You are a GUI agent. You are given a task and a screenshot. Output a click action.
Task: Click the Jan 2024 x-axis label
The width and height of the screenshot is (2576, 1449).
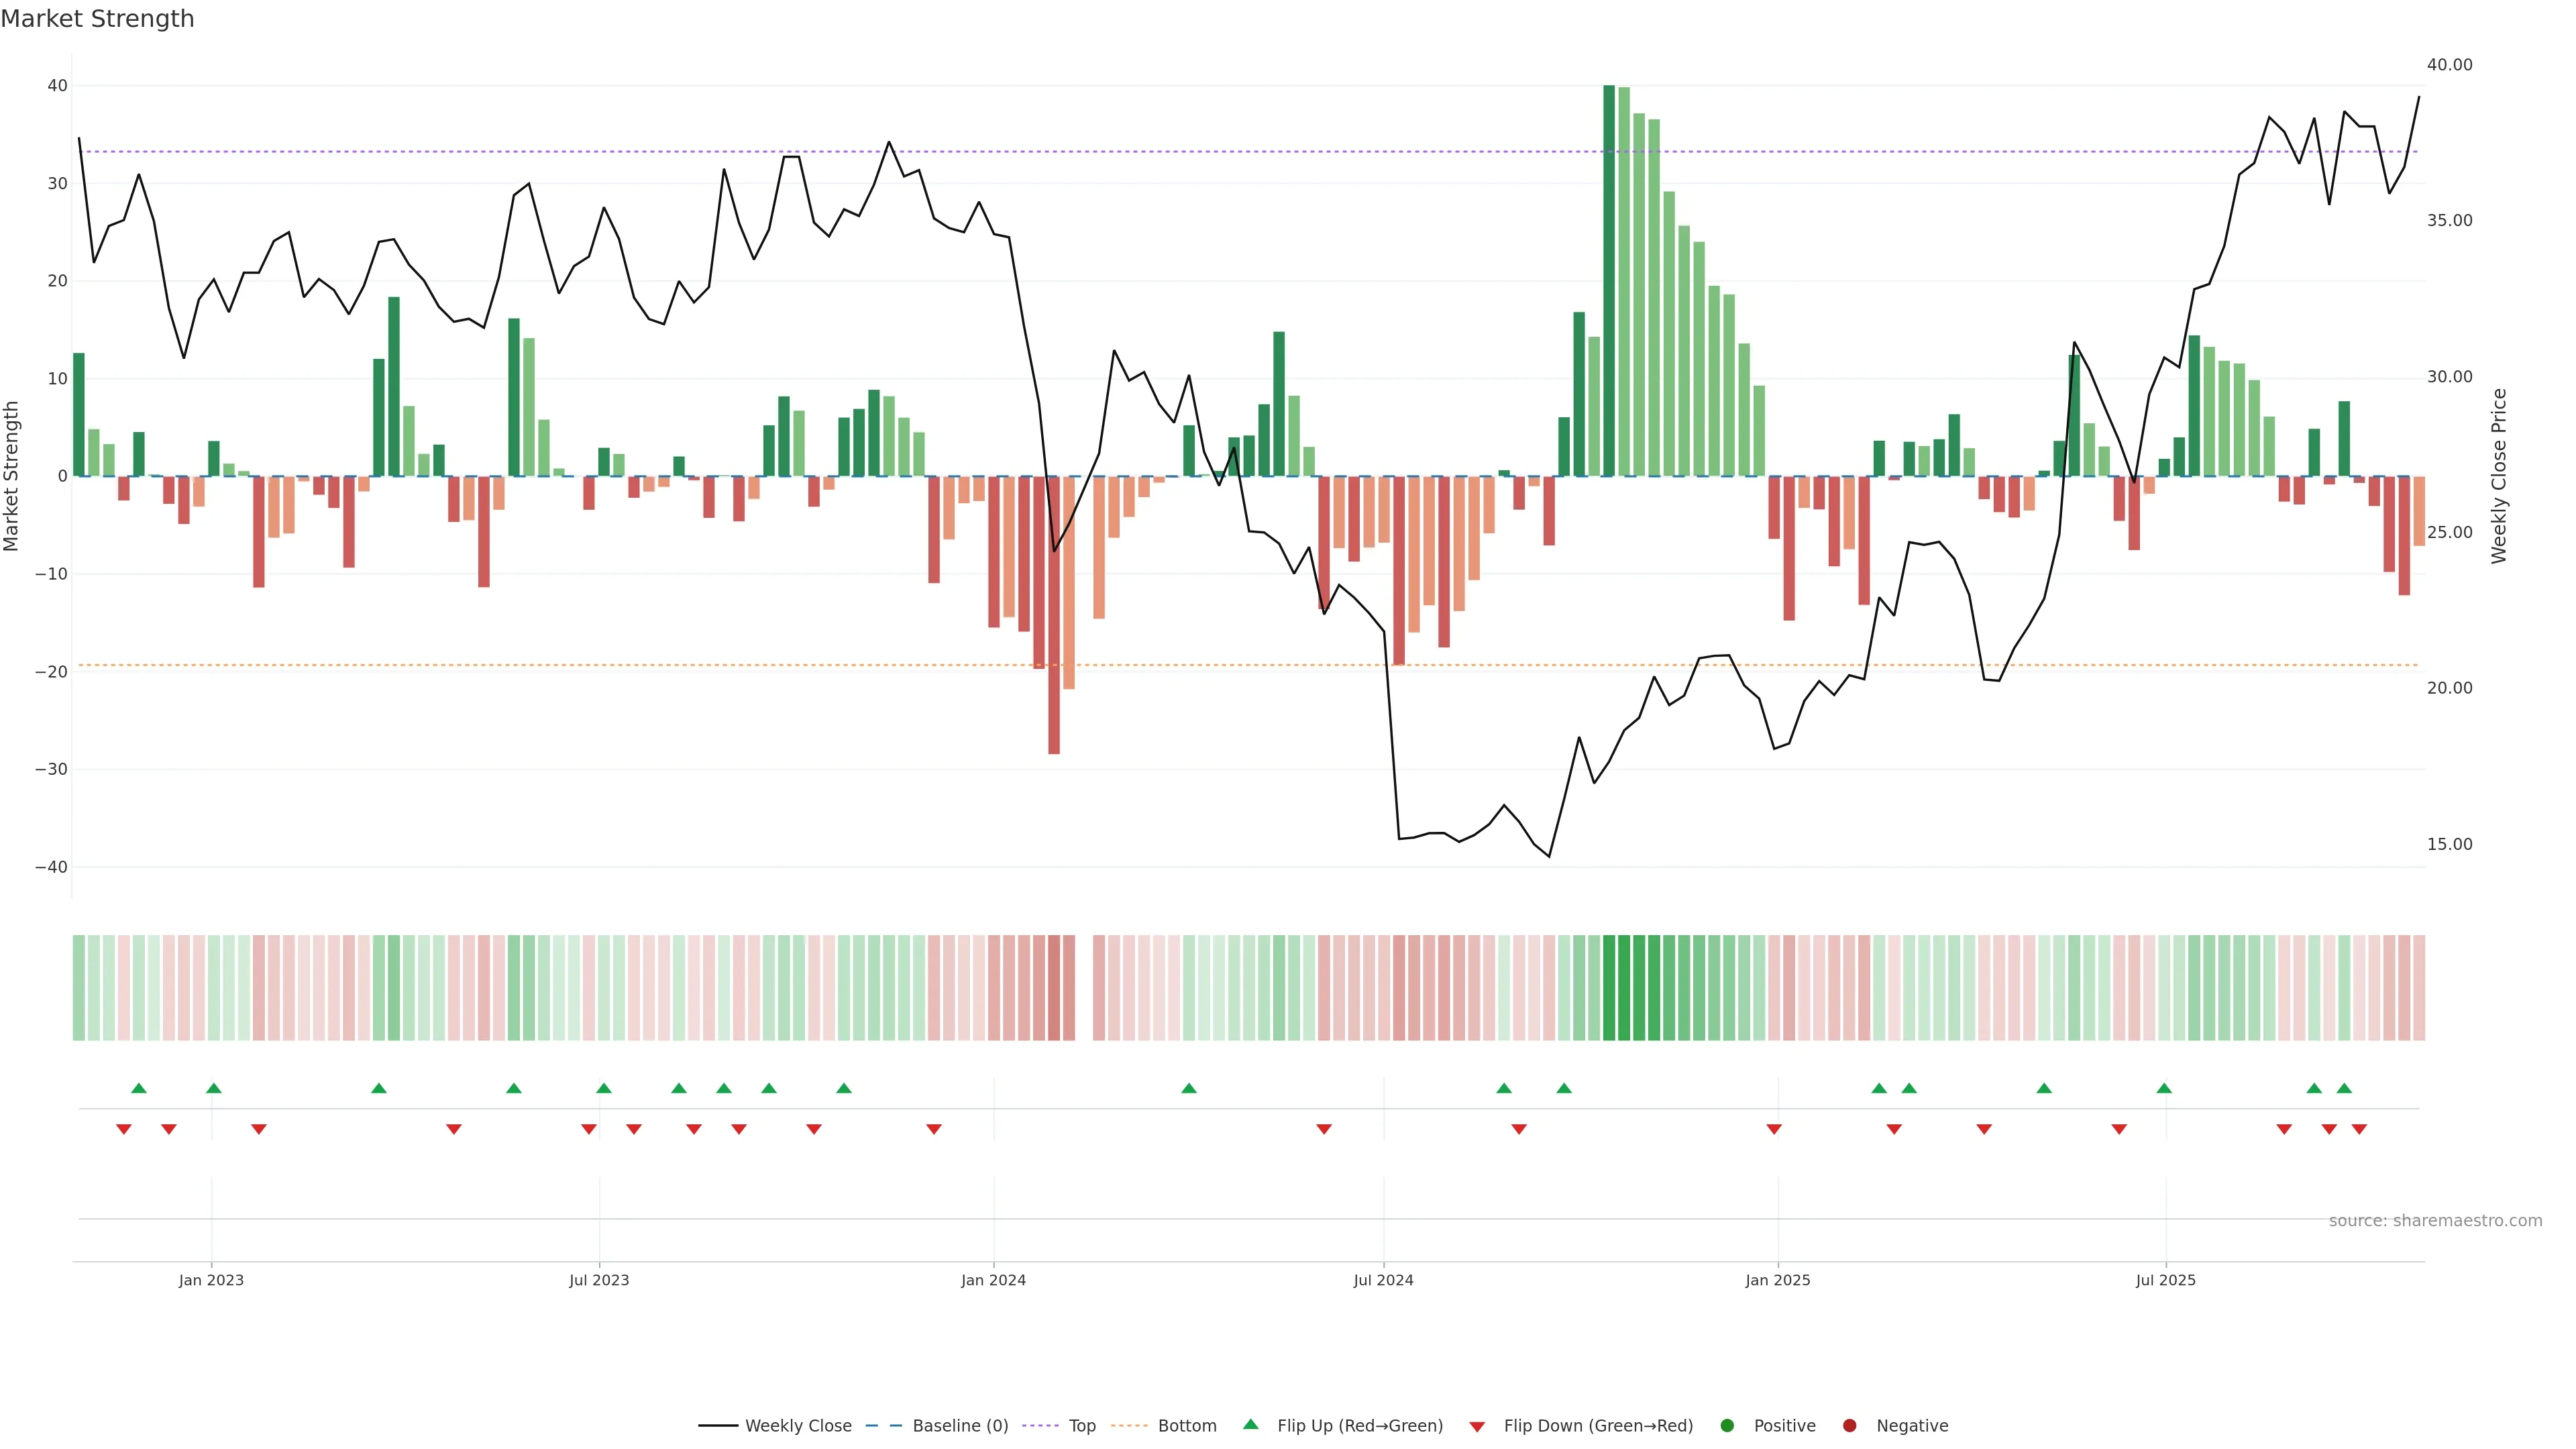[993, 1280]
